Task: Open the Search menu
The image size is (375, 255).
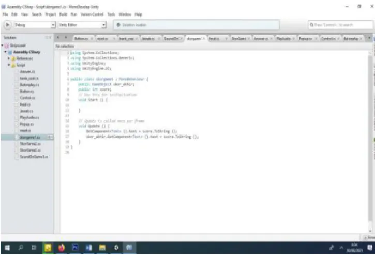Action: click(37, 14)
